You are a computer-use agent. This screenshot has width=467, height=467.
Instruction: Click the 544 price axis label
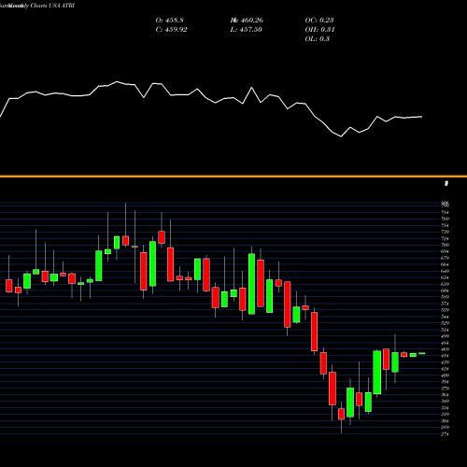coord(445,317)
